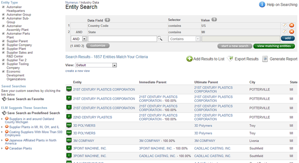Click the create a new view link
Image resolution: width=299 pixels, height=163 pixels.
coord(77,71)
